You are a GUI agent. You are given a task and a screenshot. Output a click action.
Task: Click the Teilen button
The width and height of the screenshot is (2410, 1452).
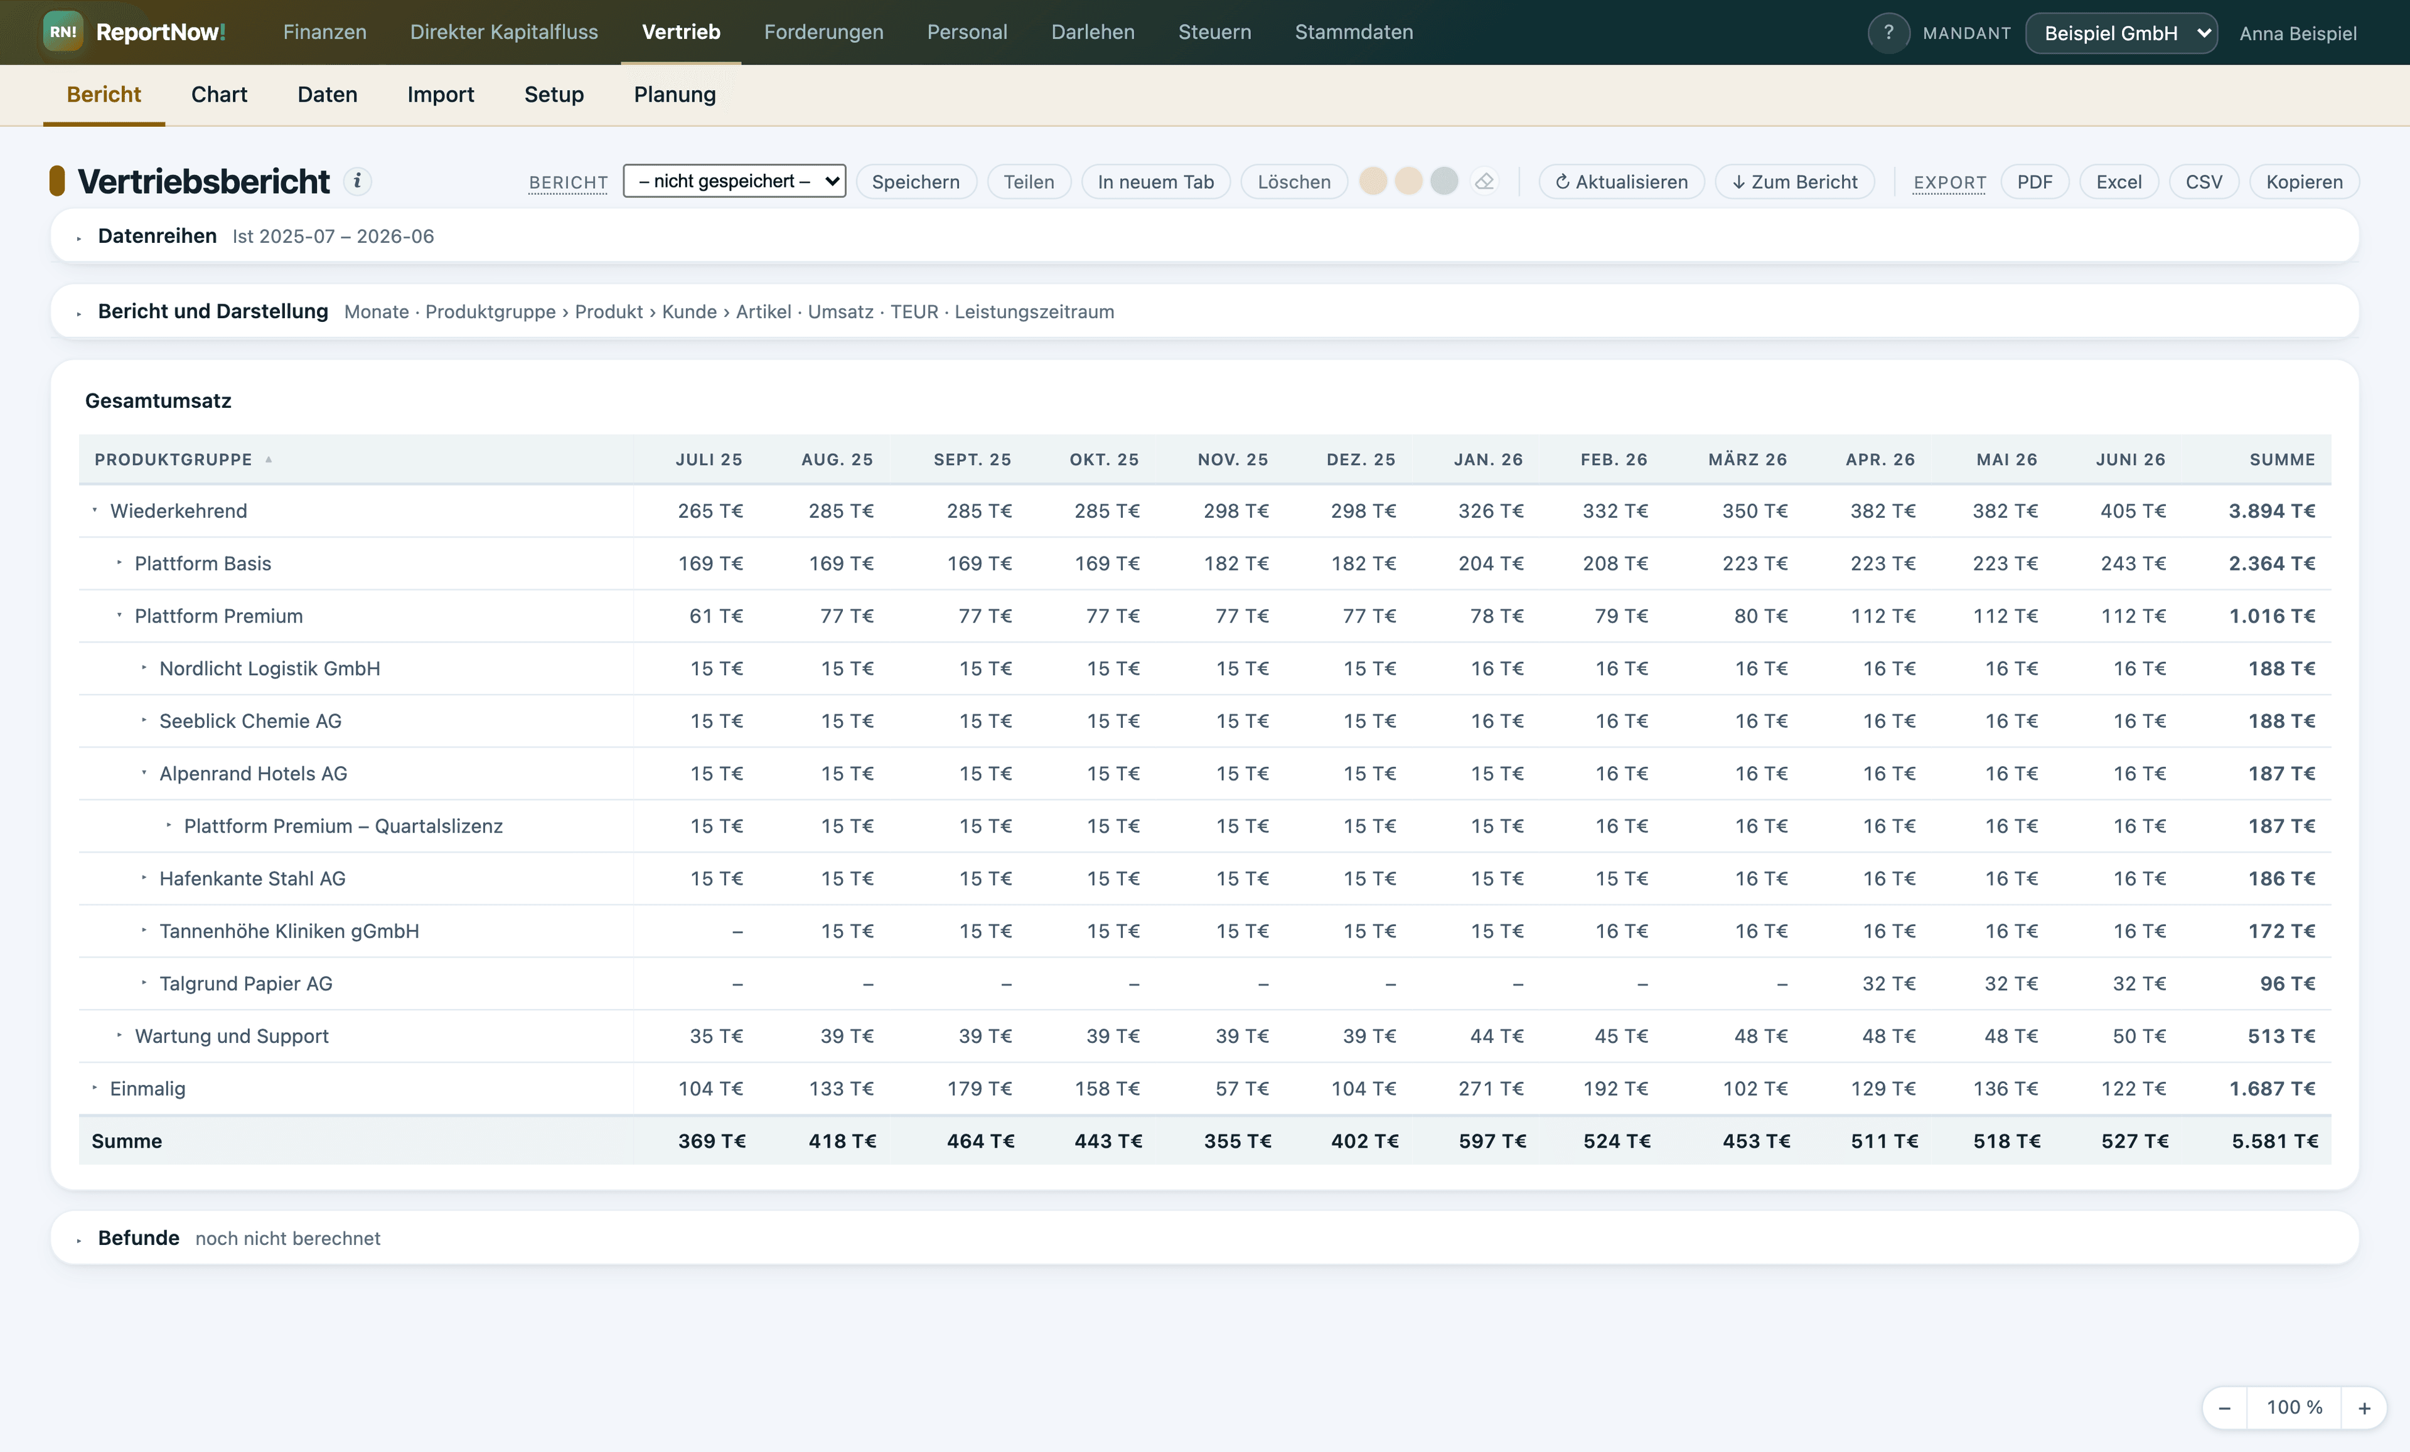tap(1029, 182)
